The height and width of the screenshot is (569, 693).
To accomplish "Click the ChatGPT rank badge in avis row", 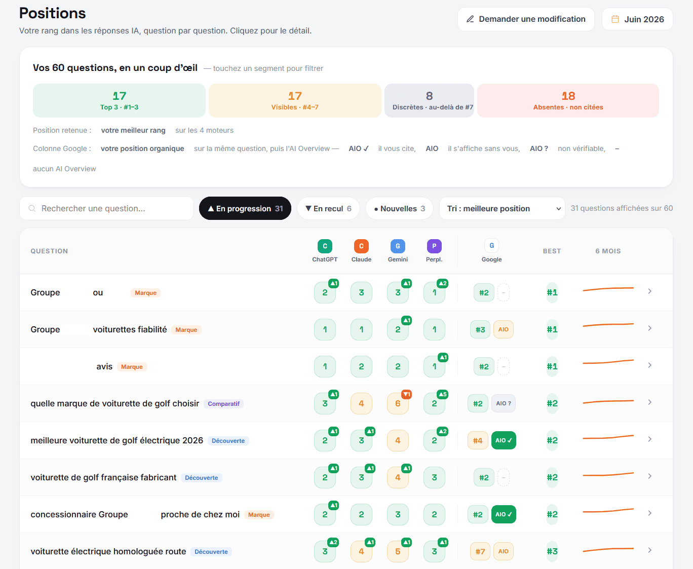I will 325,366.
